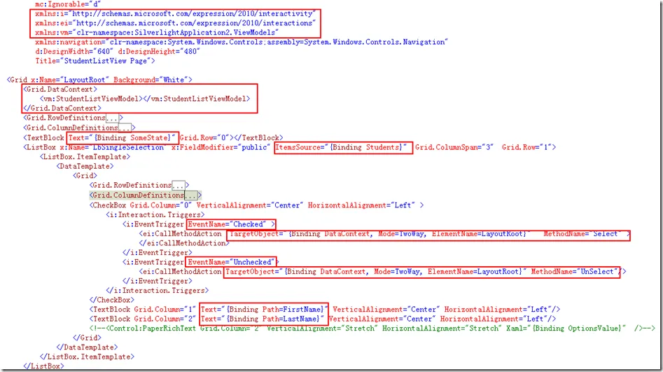The image size is (663, 372).
Task: Expand Grid.RowDefinitions inside the DataTemplate Grid
Action: [178, 186]
